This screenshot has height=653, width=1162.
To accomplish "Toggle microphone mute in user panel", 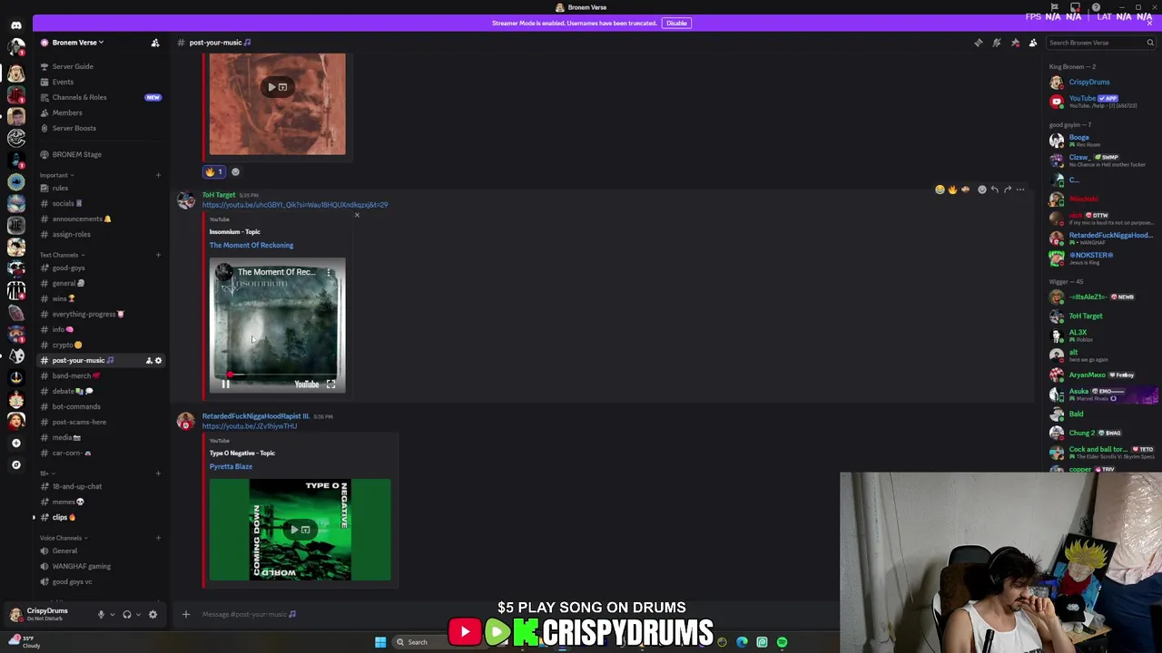I will 101,615.
